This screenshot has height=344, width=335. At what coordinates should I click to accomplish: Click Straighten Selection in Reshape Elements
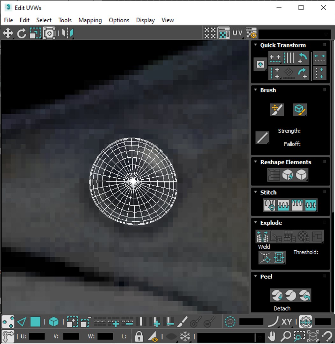point(274,175)
